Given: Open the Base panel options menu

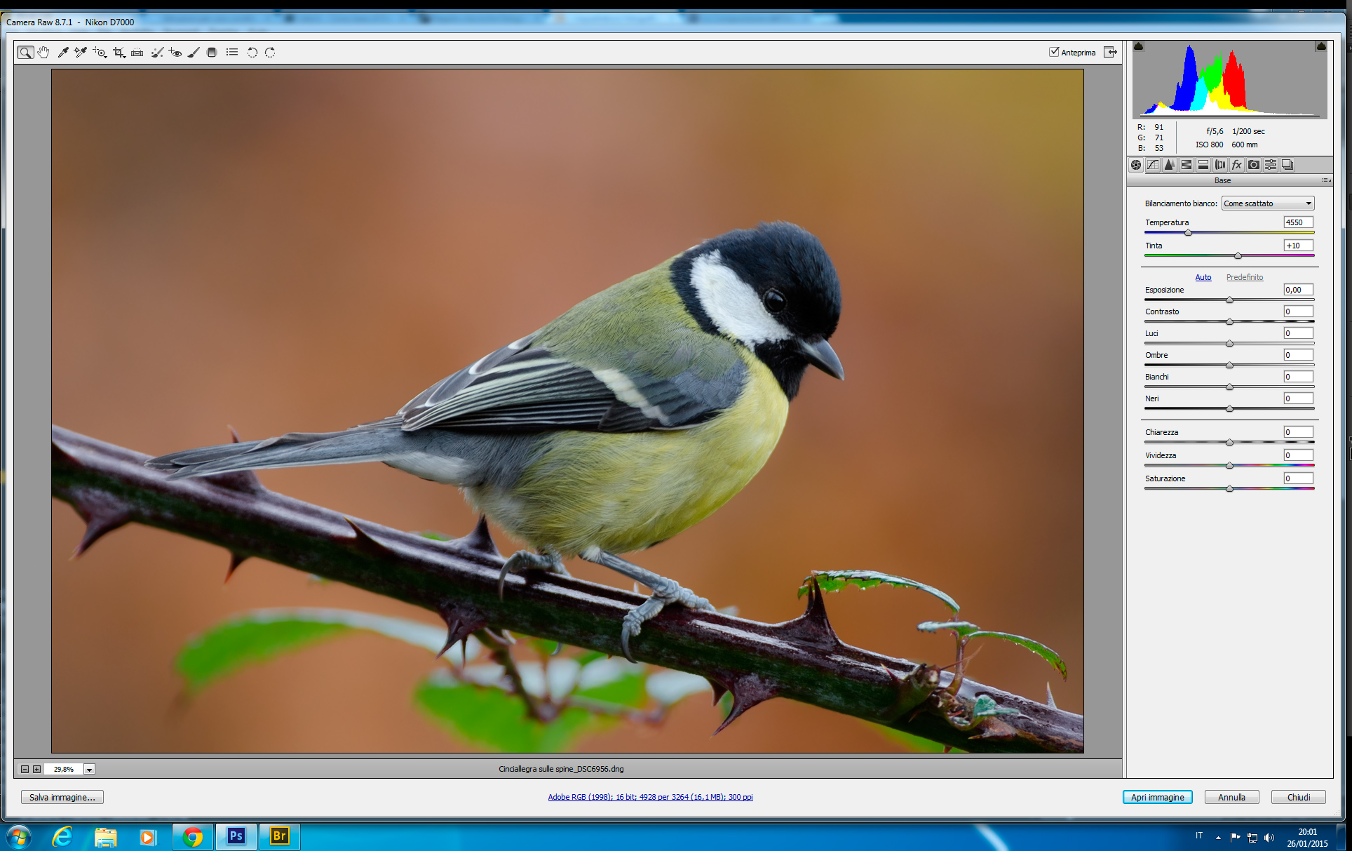Looking at the screenshot, I should [x=1325, y=180].
